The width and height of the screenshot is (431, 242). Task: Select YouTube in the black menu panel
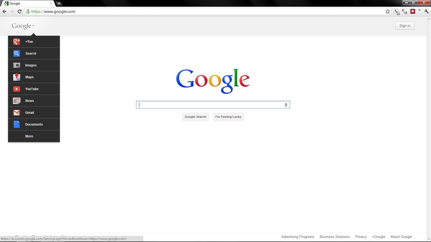[32, 89]
